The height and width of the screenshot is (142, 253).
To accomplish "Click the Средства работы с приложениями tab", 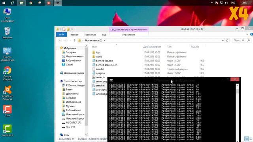I will [129, 30].
